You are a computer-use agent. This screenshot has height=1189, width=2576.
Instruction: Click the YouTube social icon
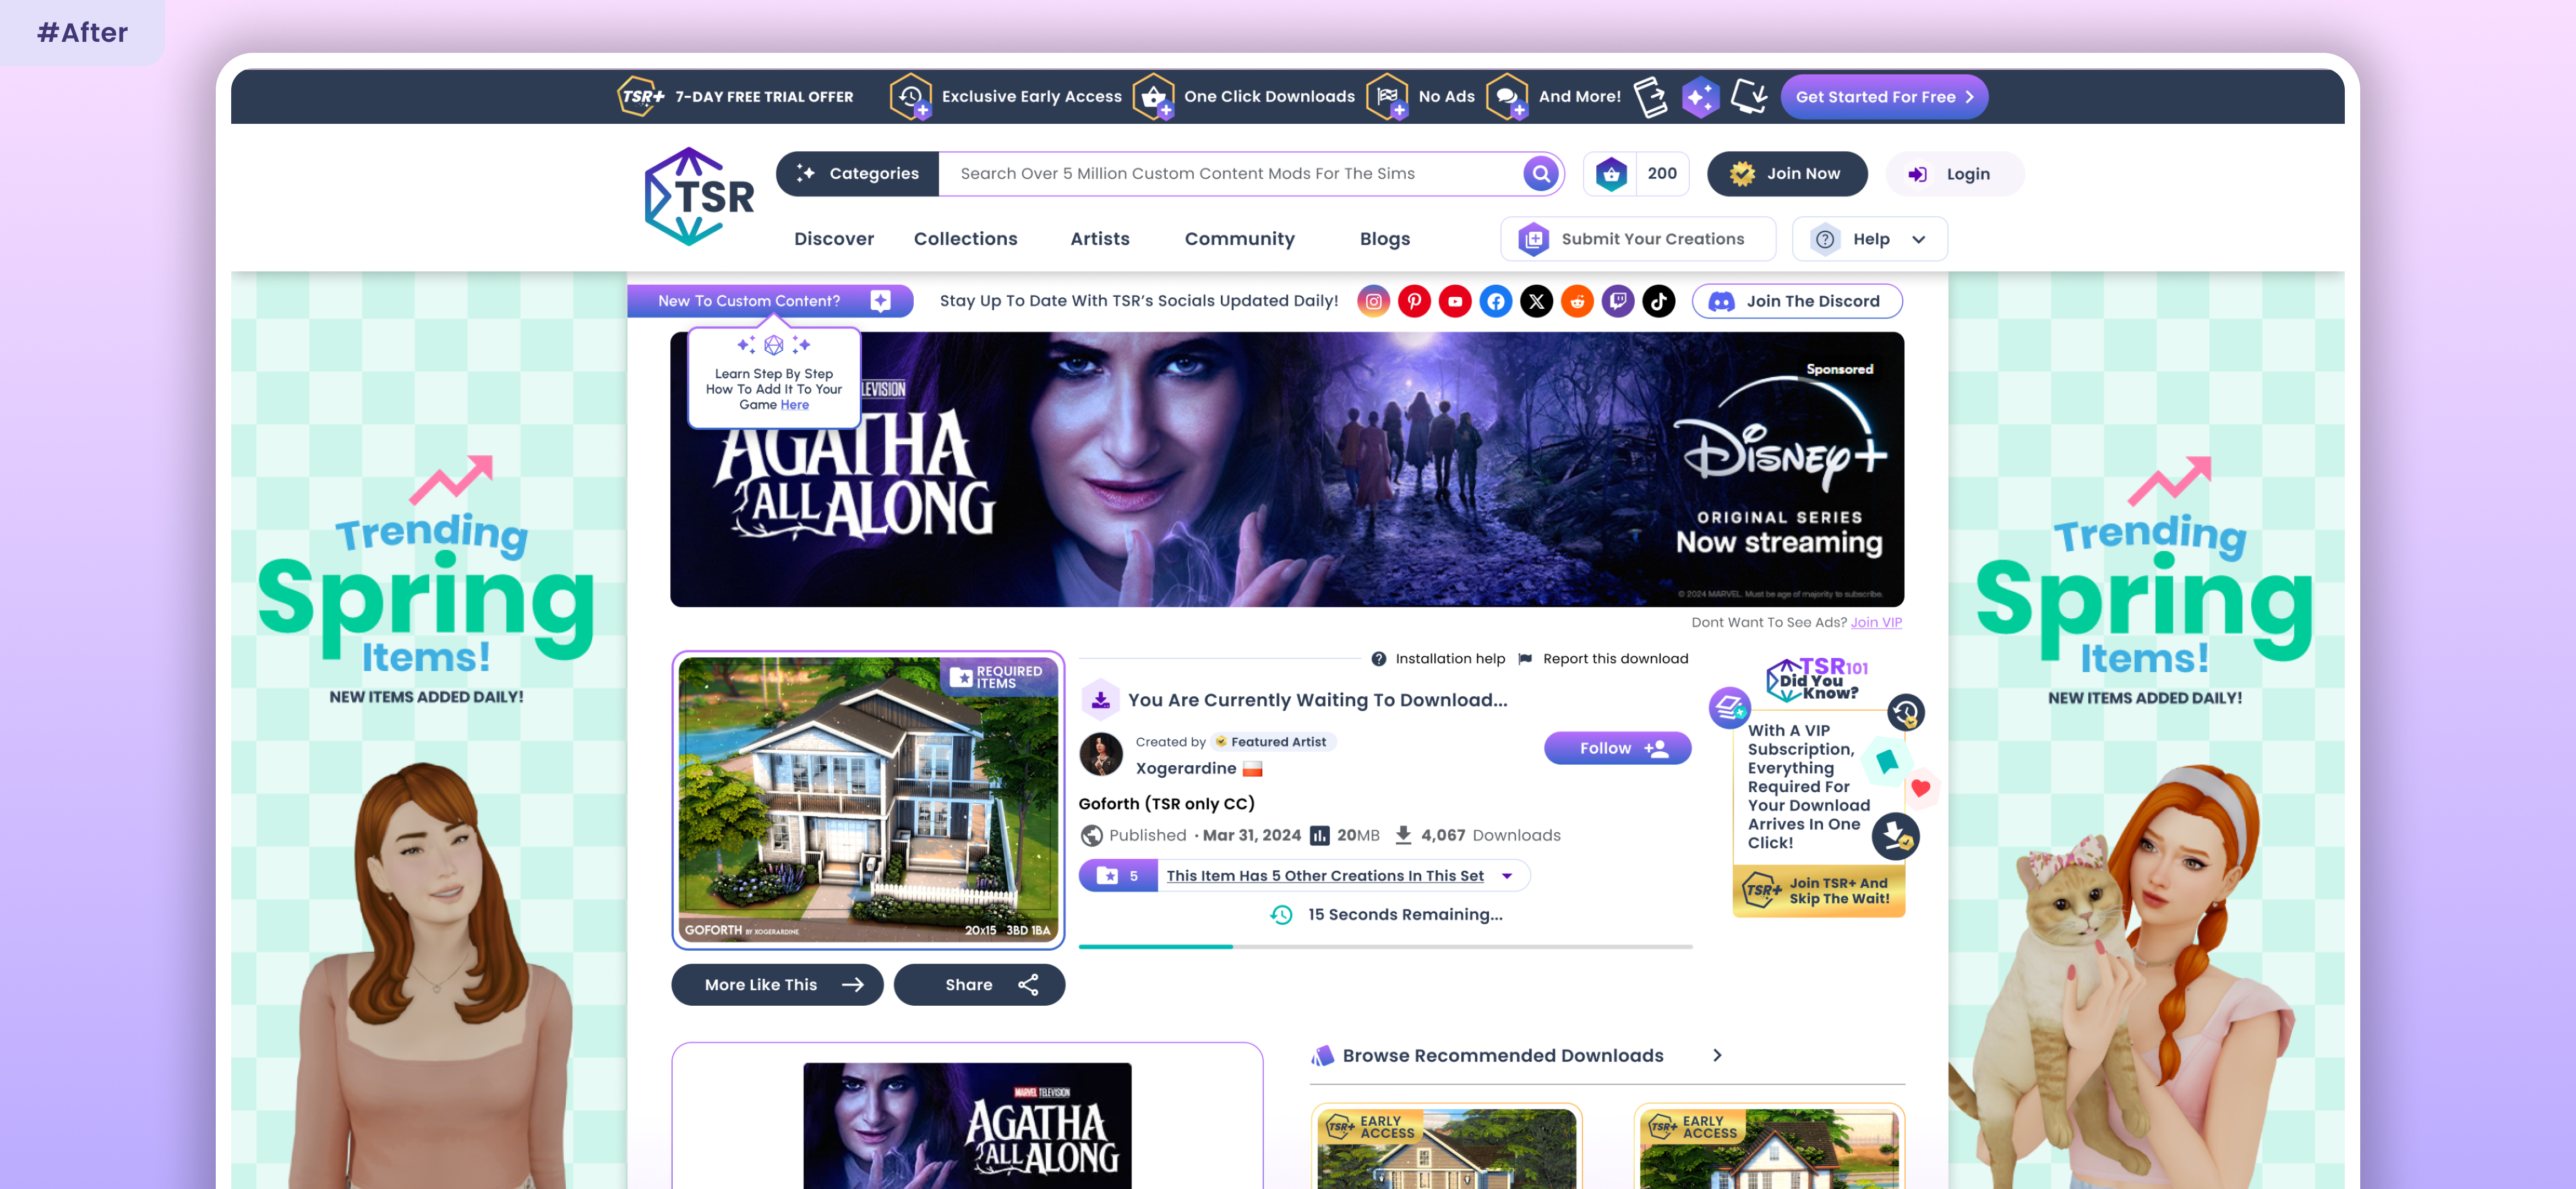coord(1455,301)
